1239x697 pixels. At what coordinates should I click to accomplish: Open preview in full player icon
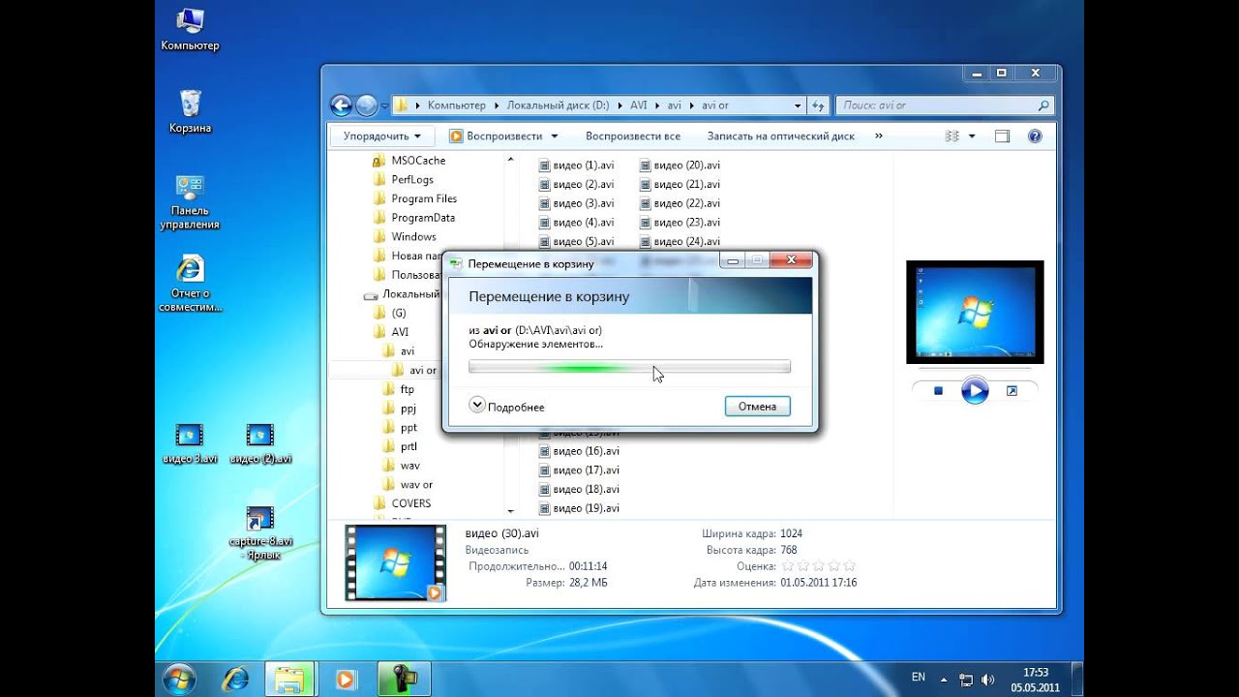click(1012, 391)
